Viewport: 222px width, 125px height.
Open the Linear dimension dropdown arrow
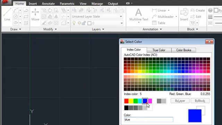[x=169, y=10]
